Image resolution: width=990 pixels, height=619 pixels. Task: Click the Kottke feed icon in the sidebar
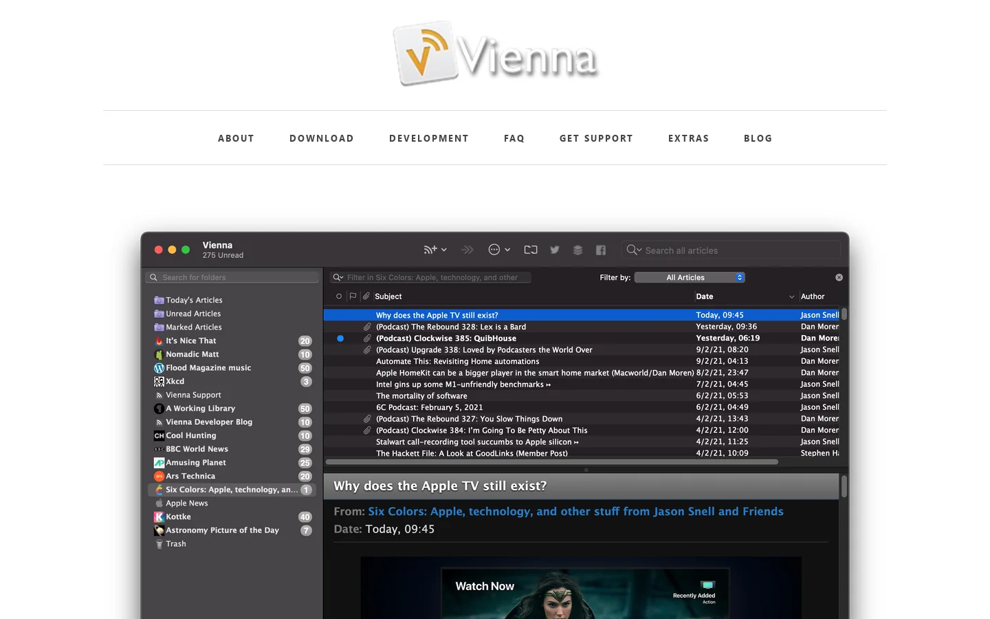click(159, 517)
